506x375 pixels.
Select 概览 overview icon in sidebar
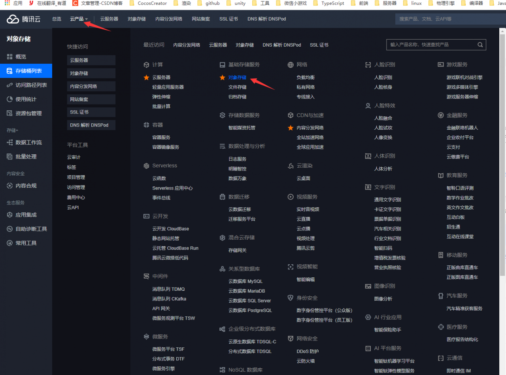tap(10, 57)
